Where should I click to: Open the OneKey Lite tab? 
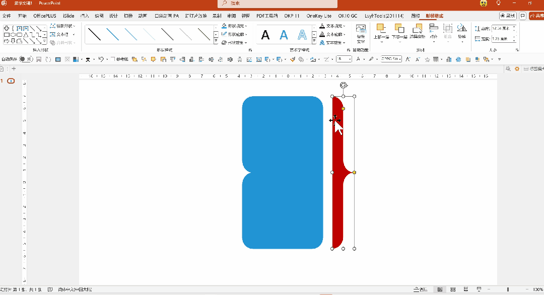tap(319, 16)
